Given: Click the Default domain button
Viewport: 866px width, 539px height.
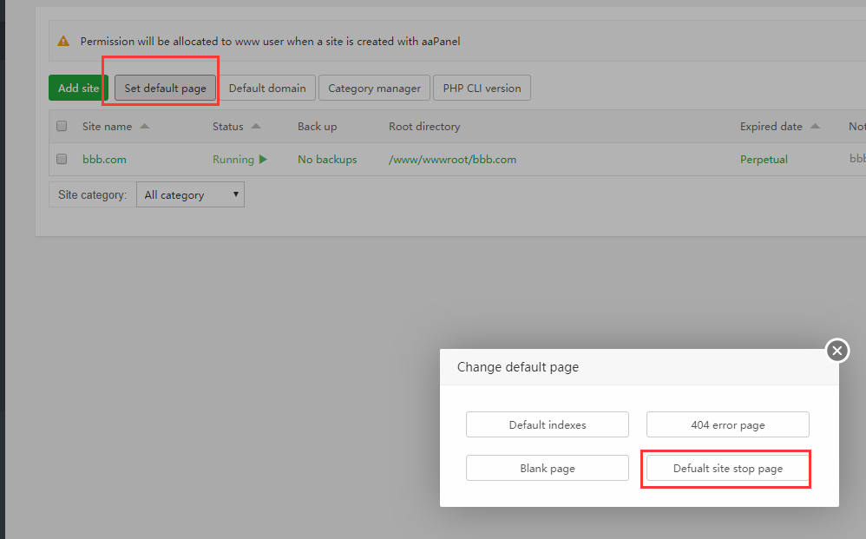Looking at the screenshot, I should point(267,88).
